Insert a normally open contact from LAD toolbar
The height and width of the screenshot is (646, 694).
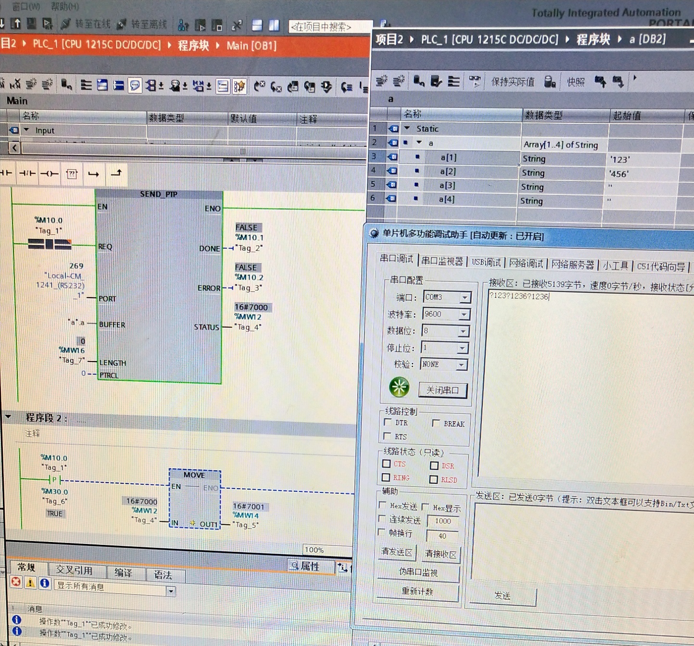point(7,173)
